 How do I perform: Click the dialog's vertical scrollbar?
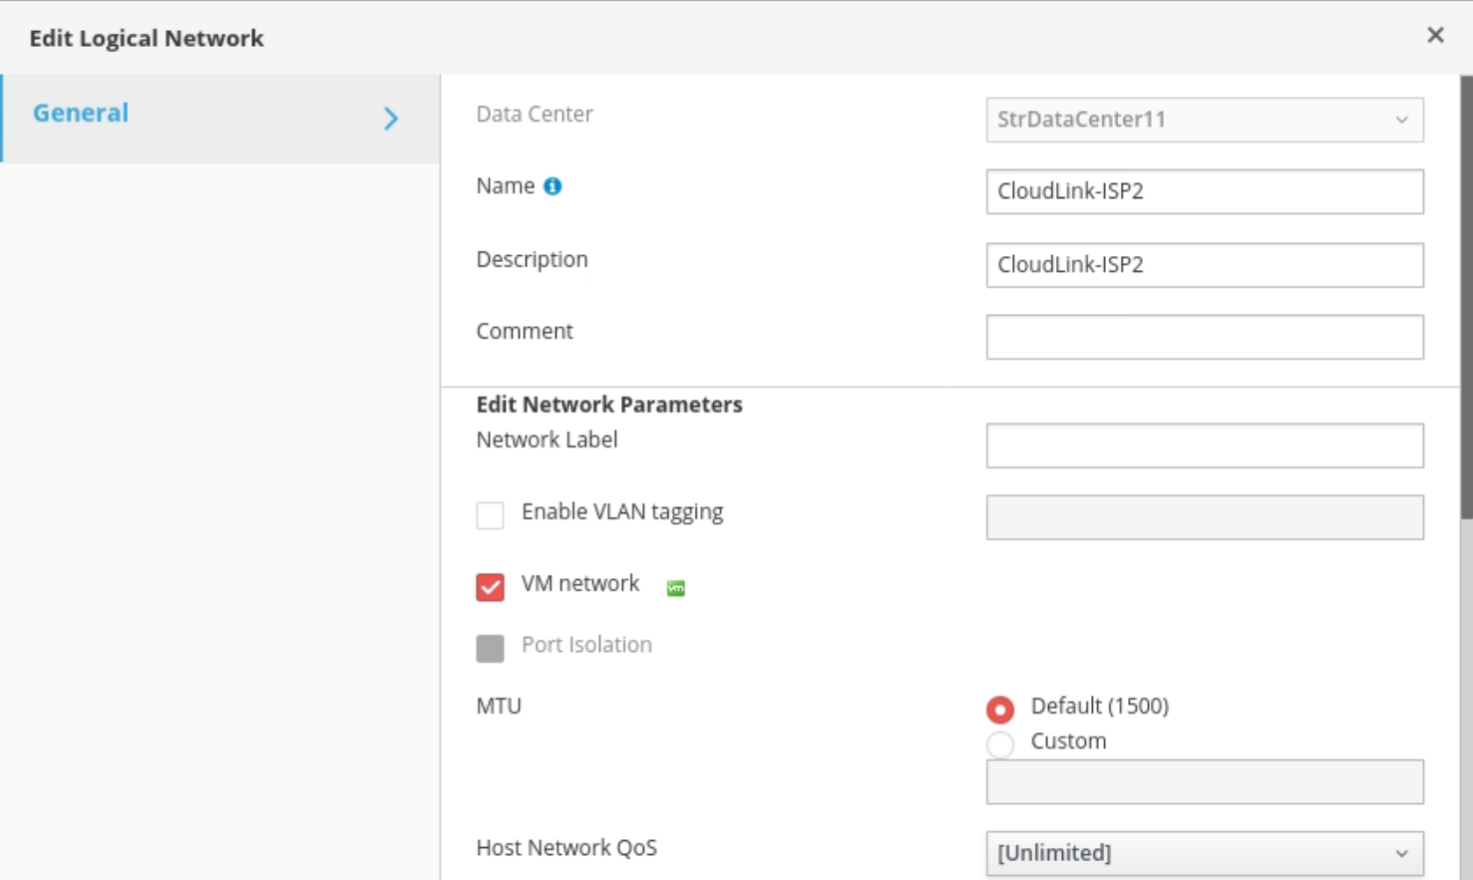pos(1465,299)
